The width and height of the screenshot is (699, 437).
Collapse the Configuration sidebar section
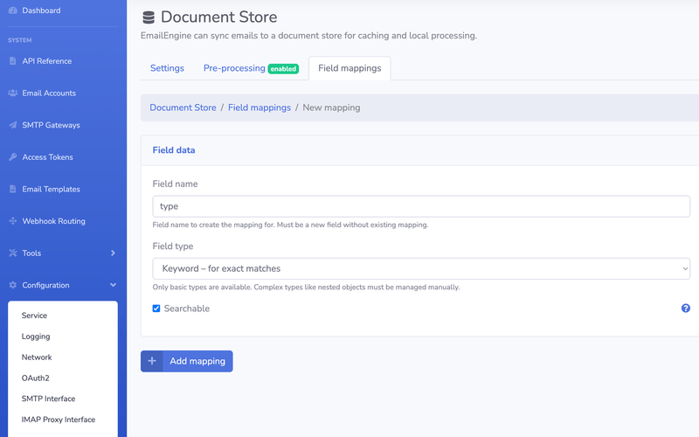coord(113,285)
